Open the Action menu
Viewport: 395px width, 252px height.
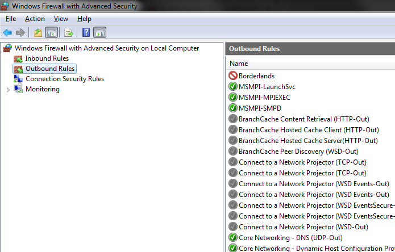coord(35,19)
